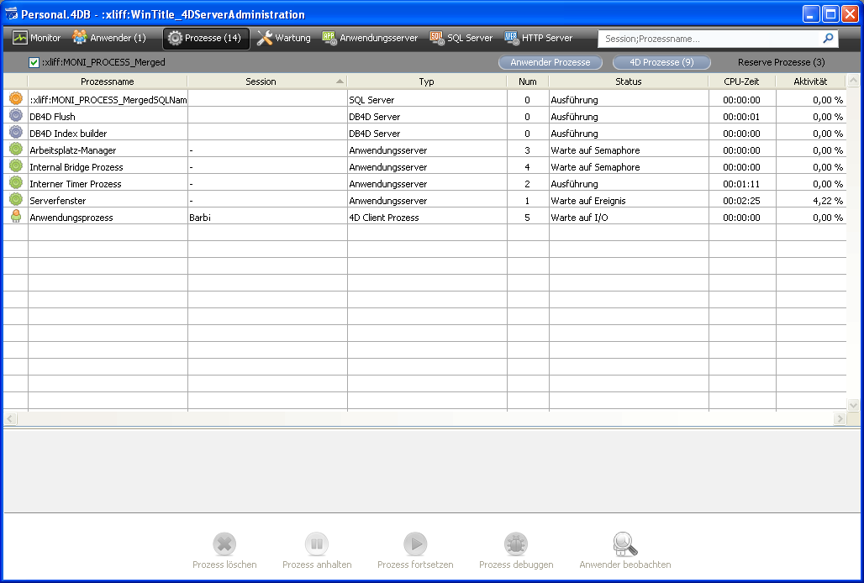Click the 4D Client Prozess type cell
The width and height of the screenshot is (864, 583).
click(x=427, y=218)
